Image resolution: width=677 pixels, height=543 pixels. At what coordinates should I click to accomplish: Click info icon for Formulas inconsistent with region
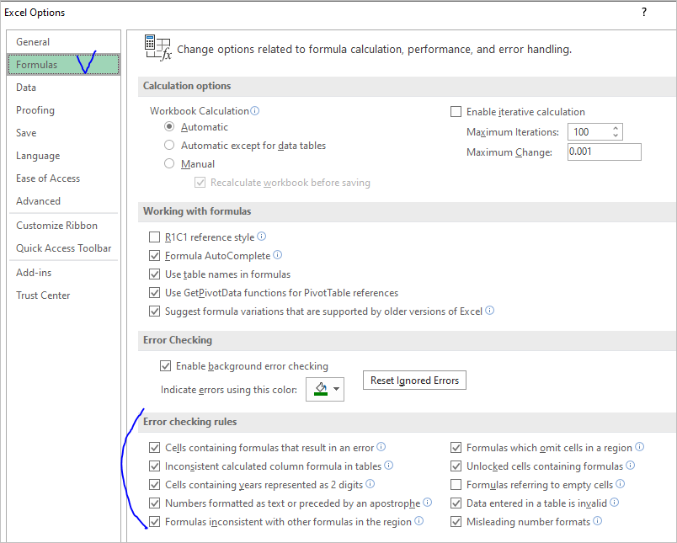[418, 521]
